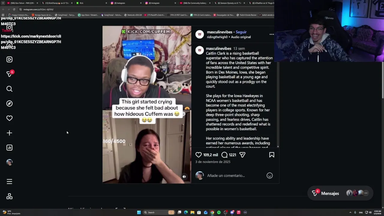Open 'Happy Cristiano Ro...' bookmark
Viewport: 384px width, 216px height.
(x=19, y=15)
